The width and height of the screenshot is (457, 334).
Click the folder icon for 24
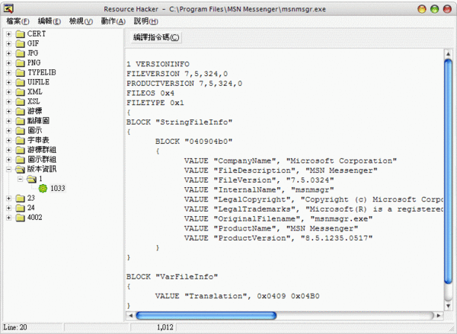point(20,208)
